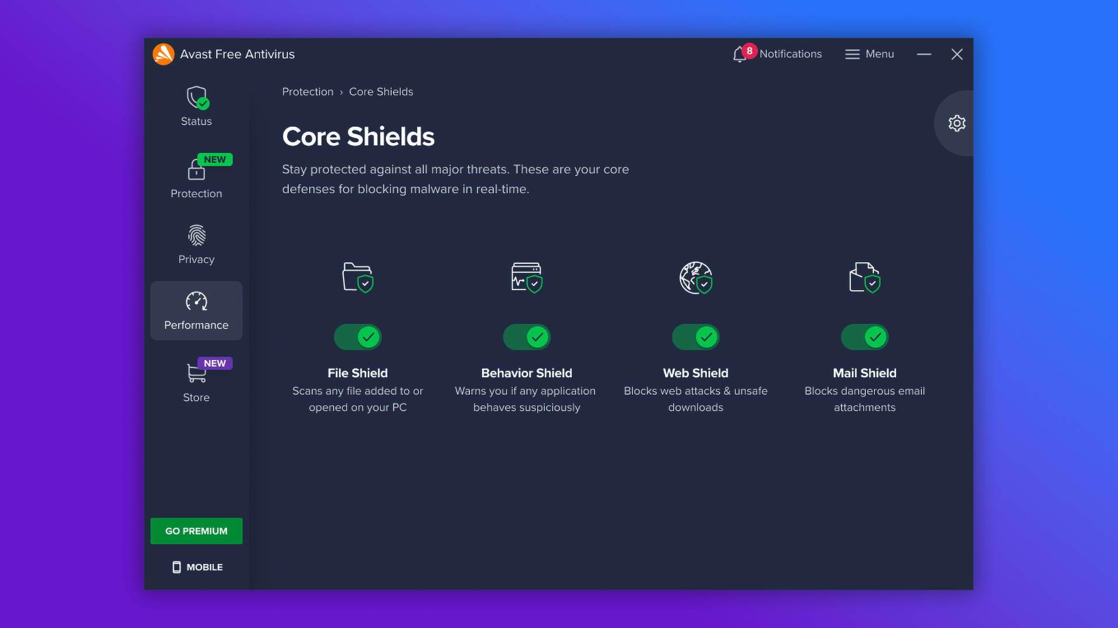Open the Menu label

click(879, 54)
